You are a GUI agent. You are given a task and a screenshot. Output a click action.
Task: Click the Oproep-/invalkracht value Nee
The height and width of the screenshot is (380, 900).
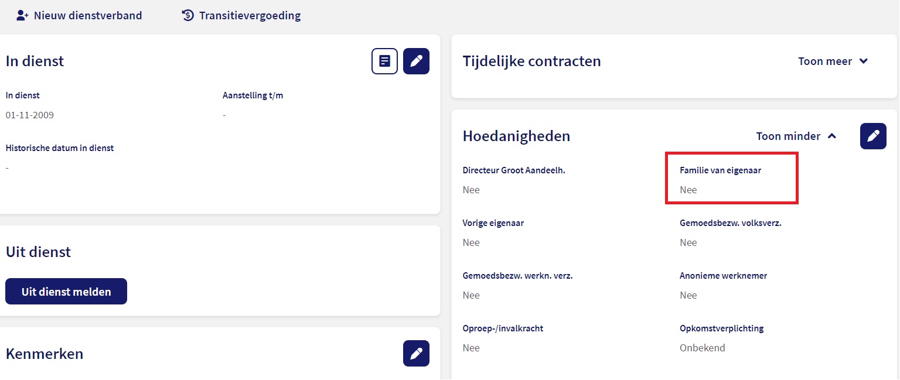tap(471, 348)
